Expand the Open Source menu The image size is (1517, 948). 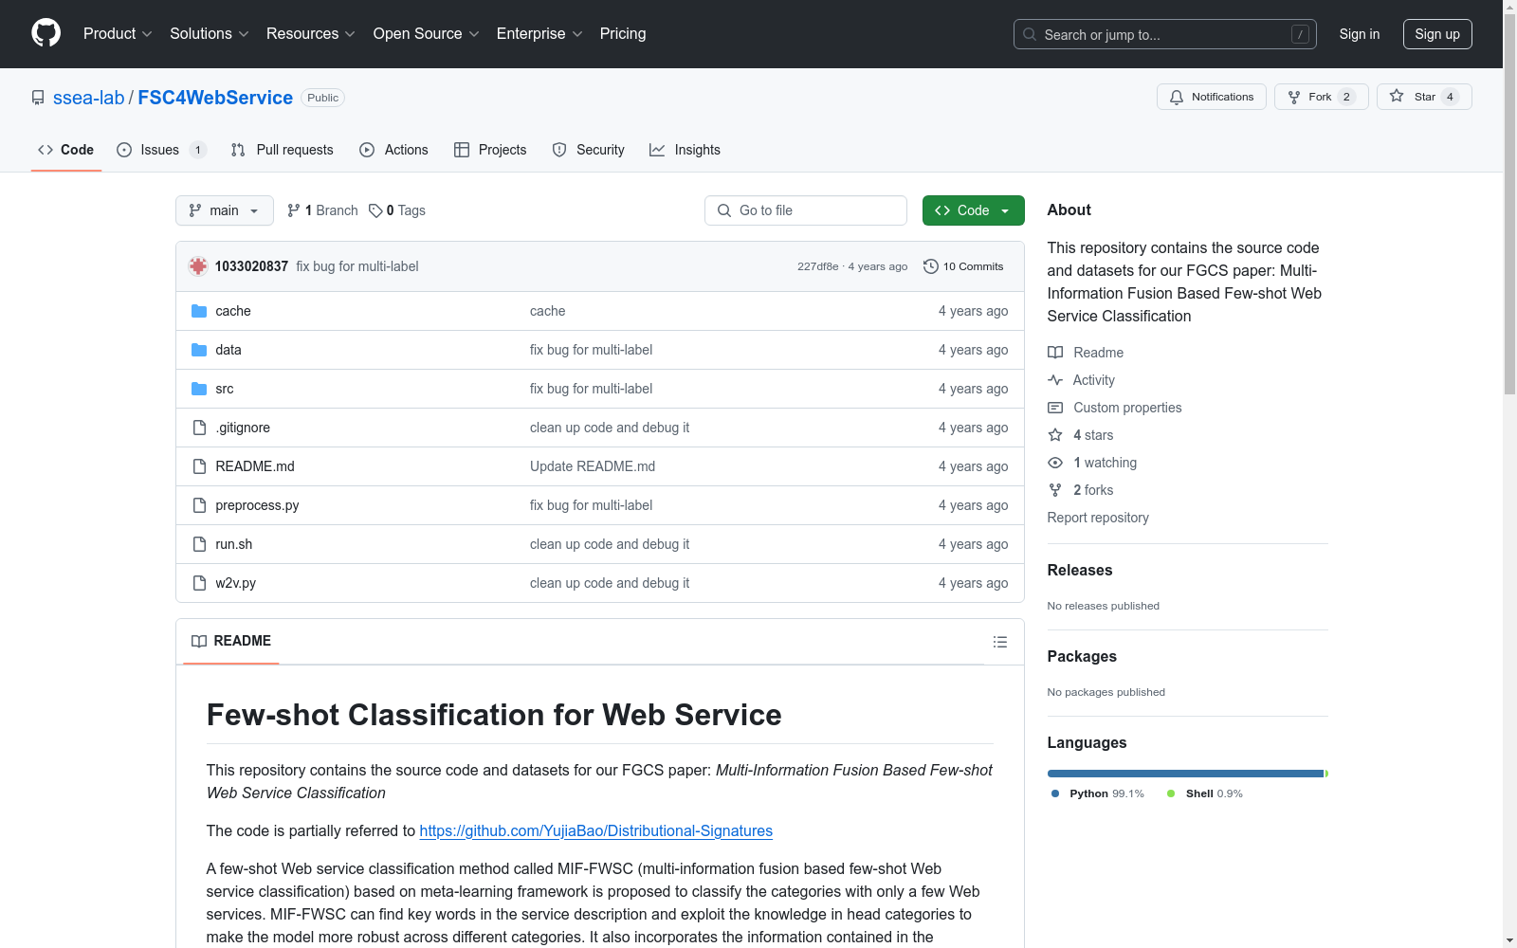point(427,34)
